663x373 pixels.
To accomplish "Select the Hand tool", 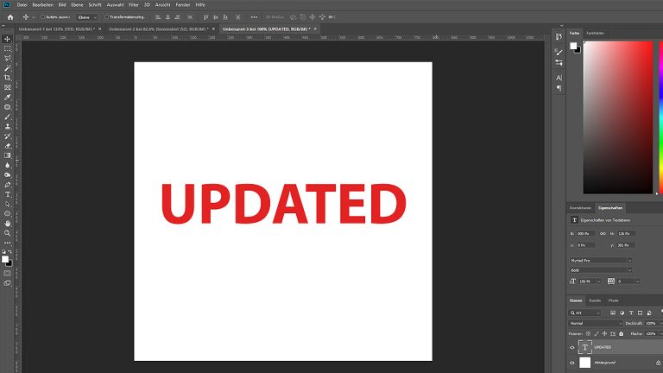I will [x=7, y=224].
